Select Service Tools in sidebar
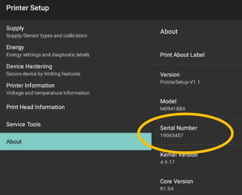The height and width of the screenshot is (195, 242). (23, 124)
